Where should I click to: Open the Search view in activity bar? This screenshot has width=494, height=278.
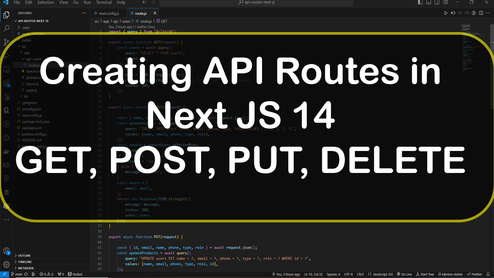(6, 28)
